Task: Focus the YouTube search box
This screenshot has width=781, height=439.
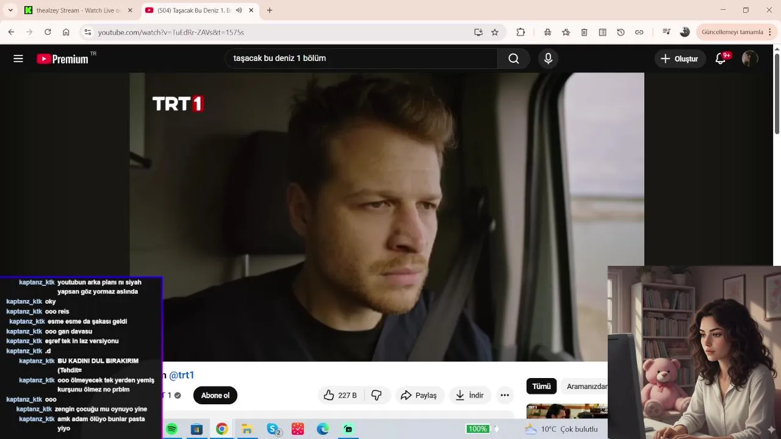Action: pos(362,59)
